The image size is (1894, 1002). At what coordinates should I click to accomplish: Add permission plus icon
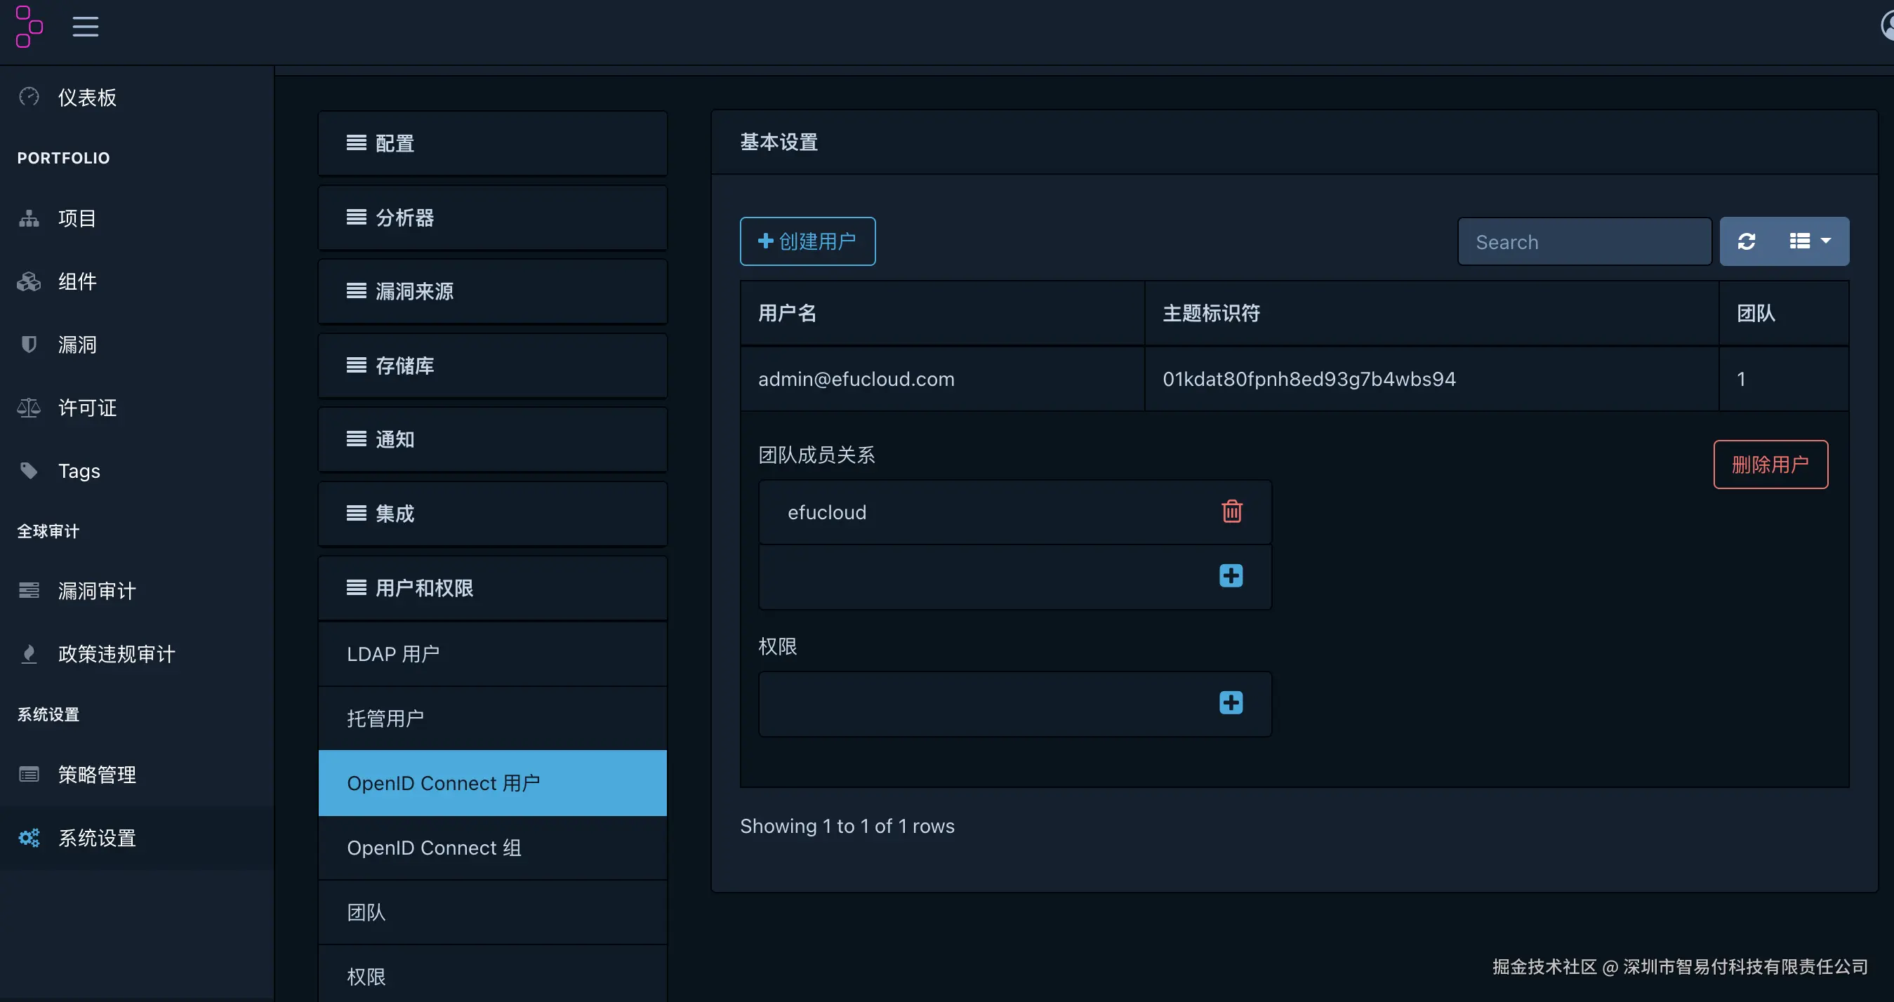pos(1231,703)
